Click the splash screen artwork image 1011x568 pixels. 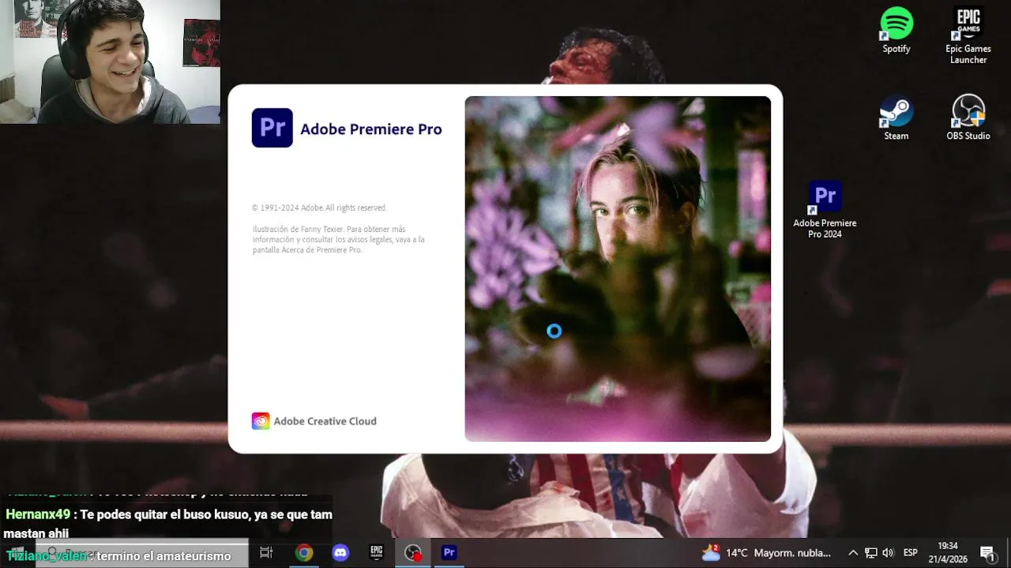(x=618, y=269)
